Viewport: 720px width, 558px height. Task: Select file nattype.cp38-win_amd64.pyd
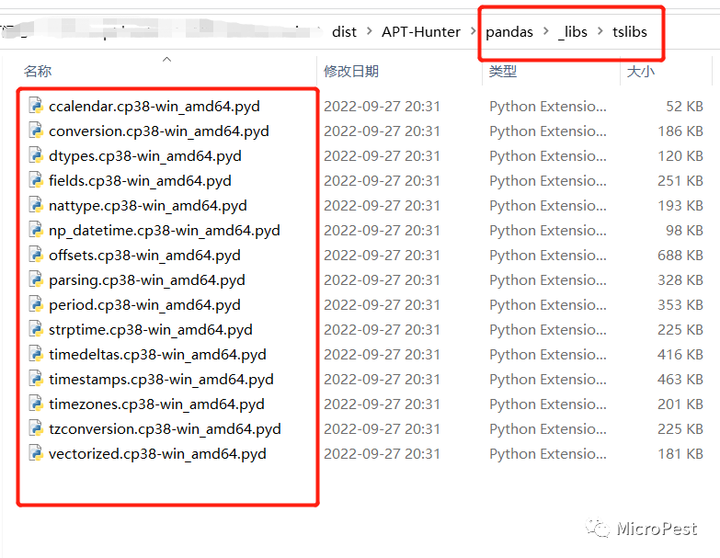148,206
